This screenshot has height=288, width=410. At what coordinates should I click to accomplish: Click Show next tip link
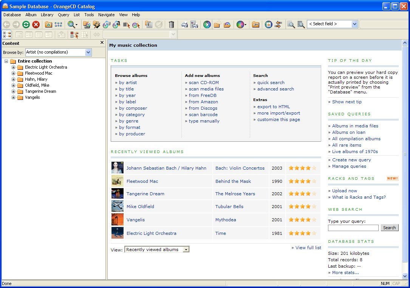(x=347, y=102)
